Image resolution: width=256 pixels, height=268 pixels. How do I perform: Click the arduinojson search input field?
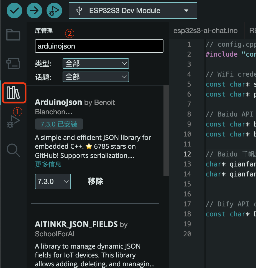pyautogui.click(x=99, y=46)
